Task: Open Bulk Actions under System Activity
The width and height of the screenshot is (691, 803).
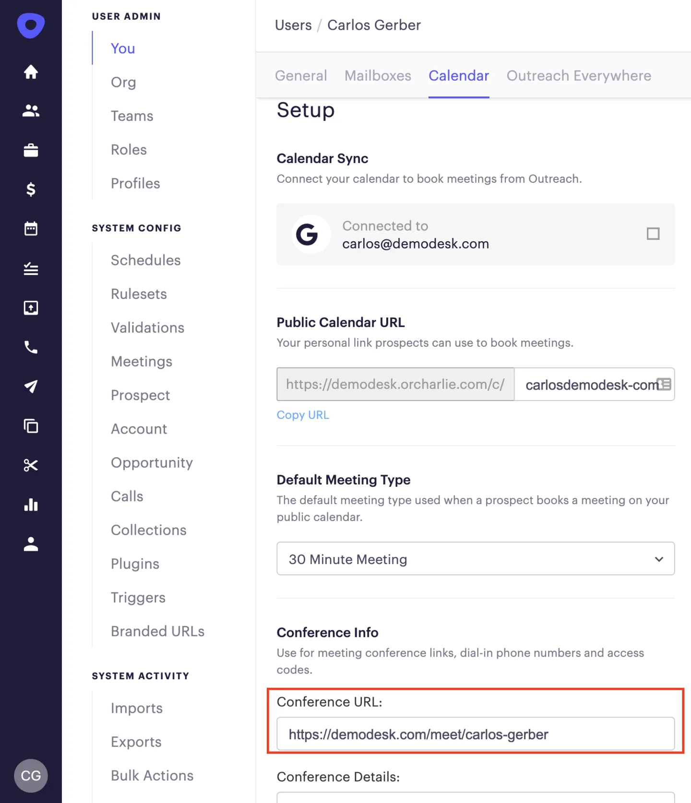Action: tap(152, 776)
